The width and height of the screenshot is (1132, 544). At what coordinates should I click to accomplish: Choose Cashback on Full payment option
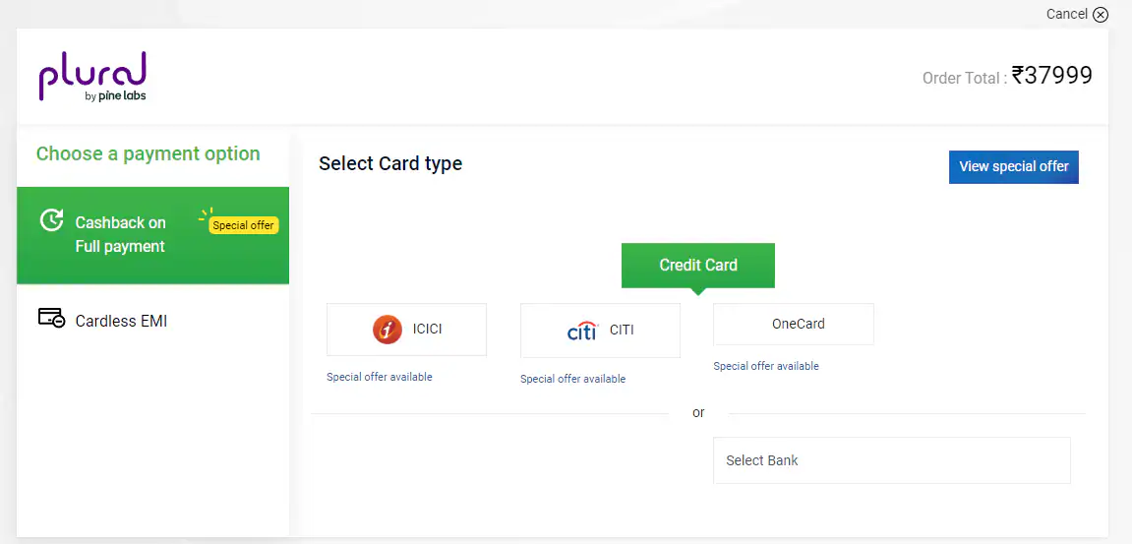121,234
